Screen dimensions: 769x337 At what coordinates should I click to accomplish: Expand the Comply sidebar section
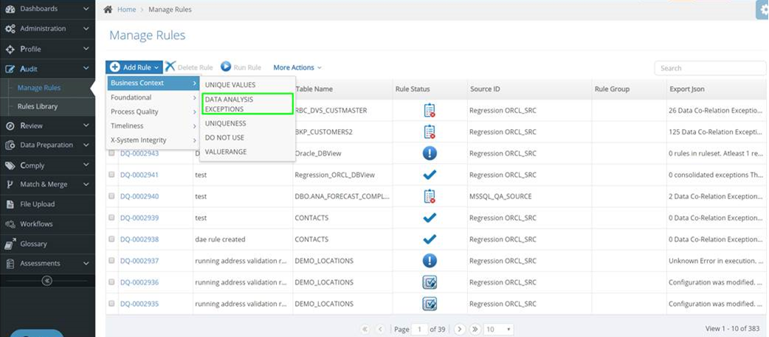coord(86,166)
